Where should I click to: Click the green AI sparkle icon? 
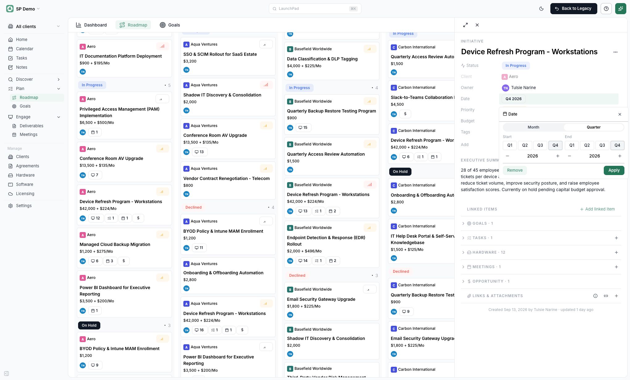pyautogui.click(x=620, y=9)
